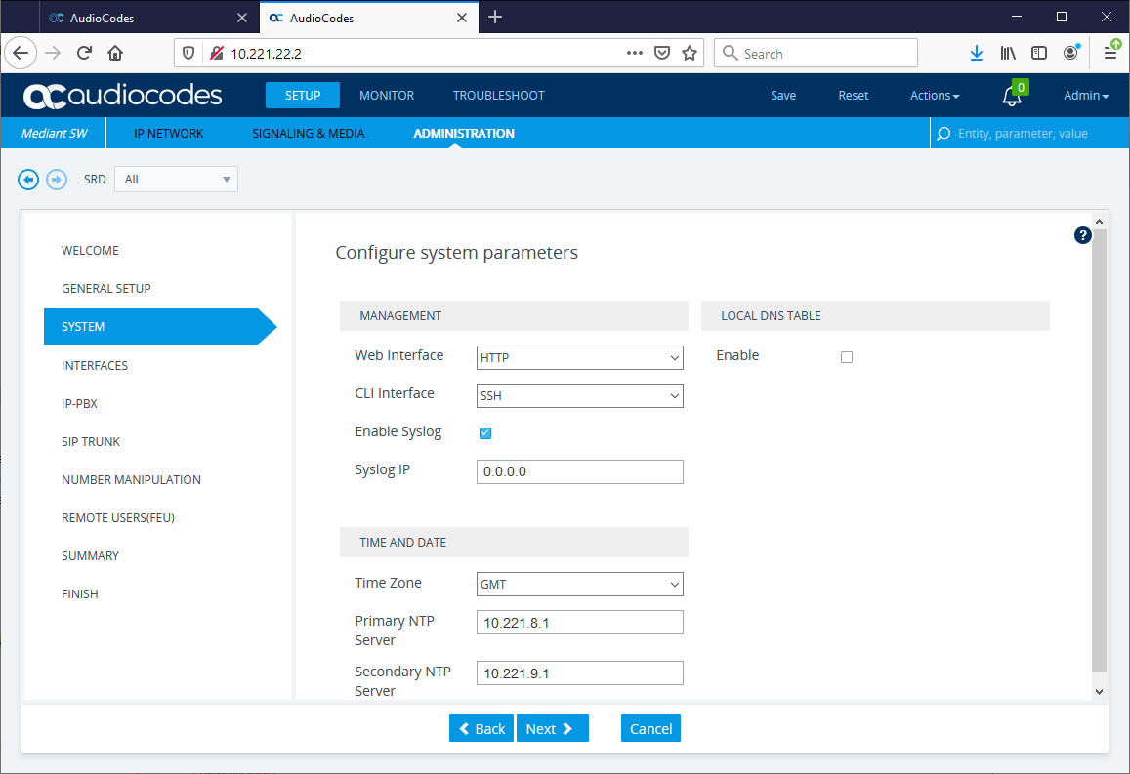Reload the page with browser refresh icon
The height and width of the screenshot is (774, 1130).
click(84, 54)
